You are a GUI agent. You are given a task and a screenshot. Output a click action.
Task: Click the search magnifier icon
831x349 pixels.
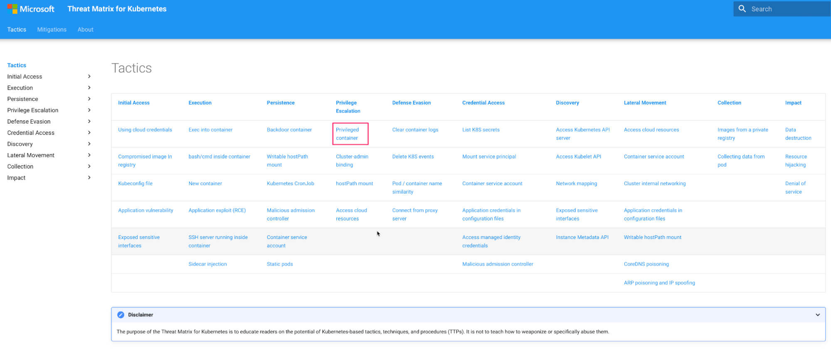point(742,9)
